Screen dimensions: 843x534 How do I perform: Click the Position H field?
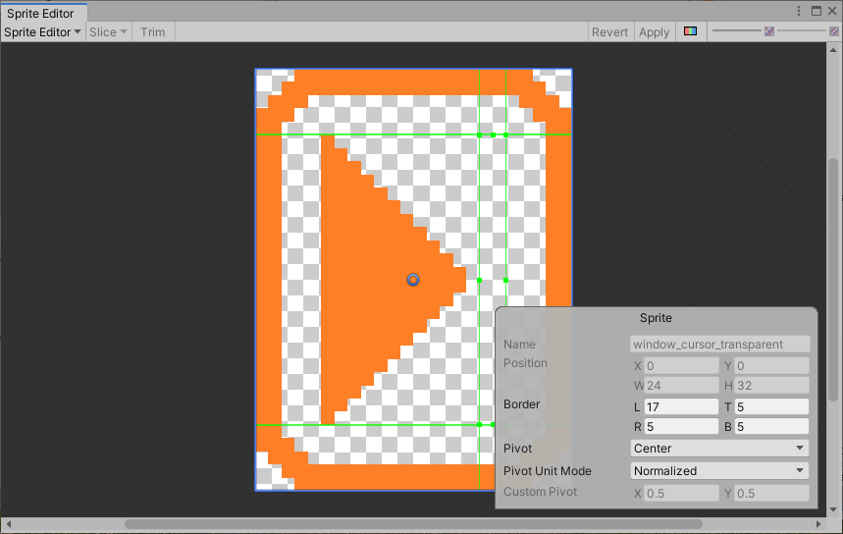click(771, 386)
